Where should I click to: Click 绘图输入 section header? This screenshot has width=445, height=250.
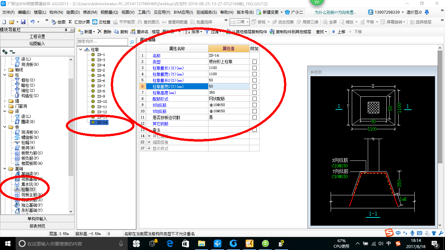point(37,44)
